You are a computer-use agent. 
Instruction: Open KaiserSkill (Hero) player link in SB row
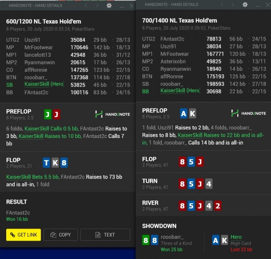tap(44, 84)
